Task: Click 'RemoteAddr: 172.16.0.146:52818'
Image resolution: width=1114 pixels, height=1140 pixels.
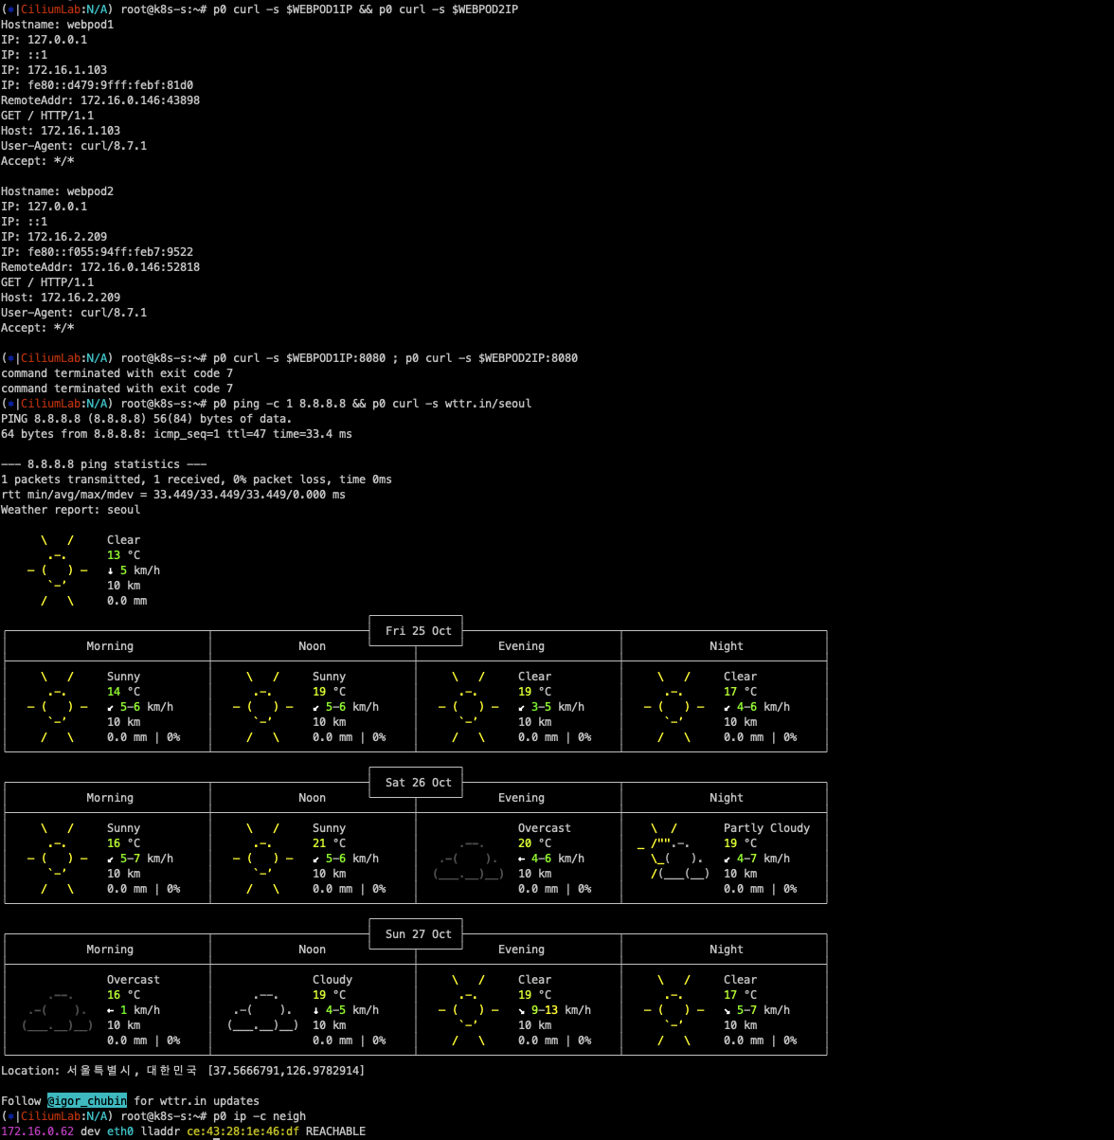Action: [100, 267]
